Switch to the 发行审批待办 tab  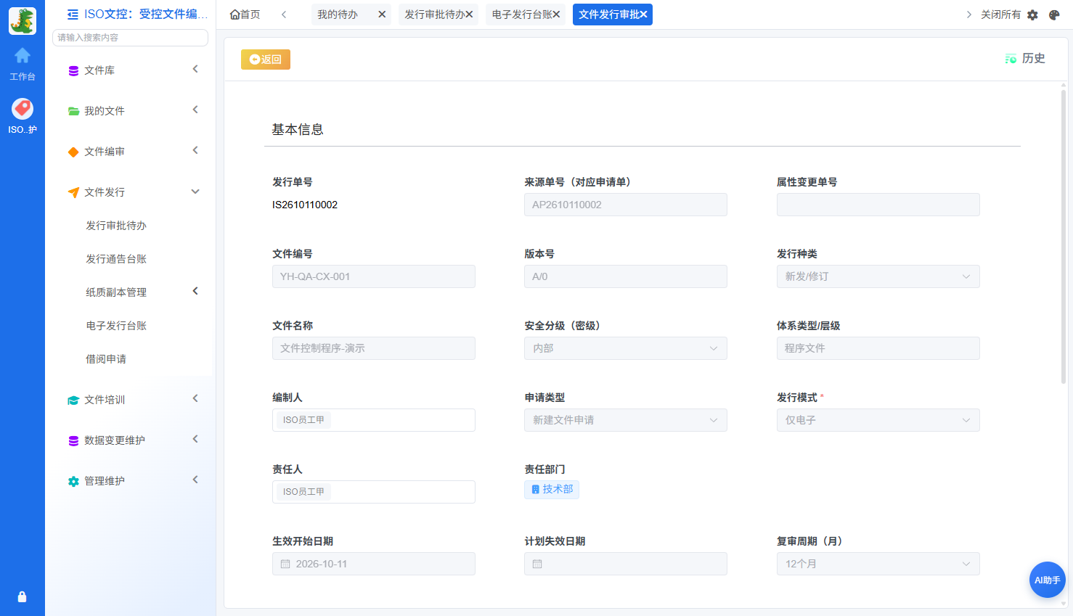(x=434, y=15)
